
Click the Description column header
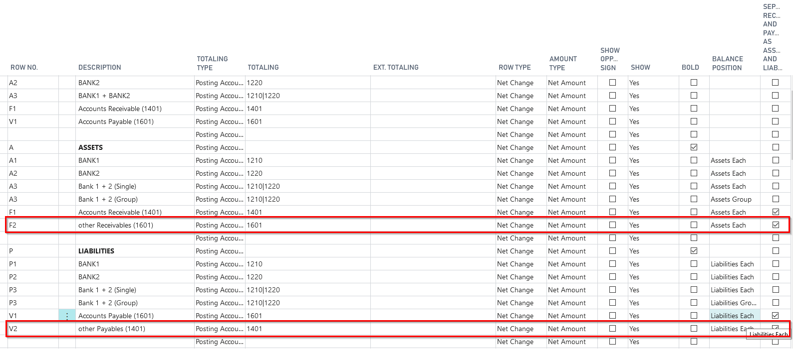coord(100,67)
